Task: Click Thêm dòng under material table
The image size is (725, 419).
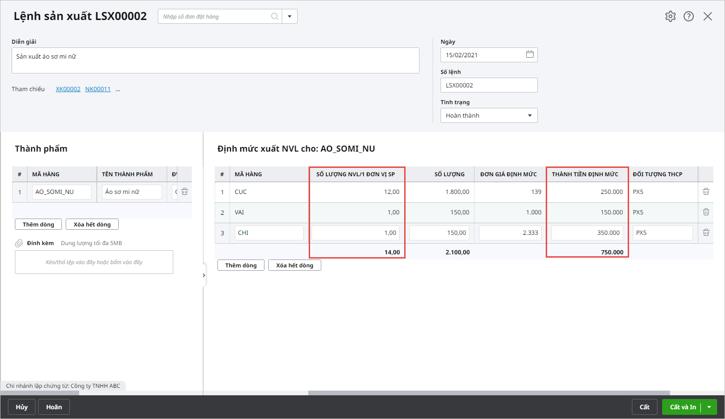Action: coord(241,266)
